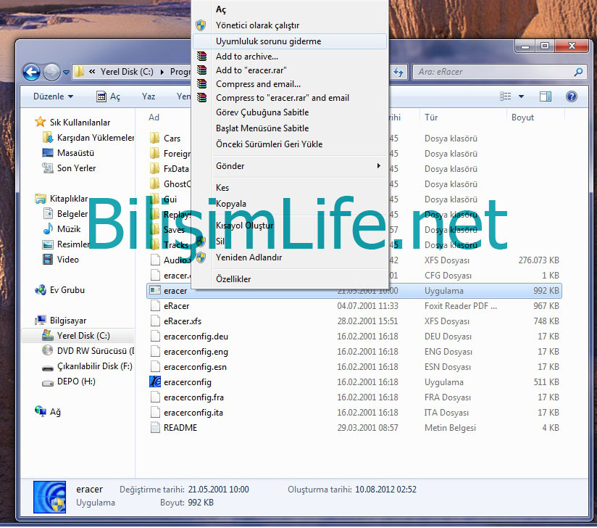This screenshot has width=597, height=528.
Task: Click the shield icon beside Yönetici olarak çalıştır
Action: [201, 25]
